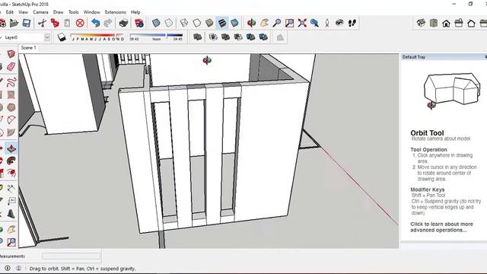This screenshot has width=487, height=274.
Task: Click the learn about advanced operations link
Action: pos(441,227)
